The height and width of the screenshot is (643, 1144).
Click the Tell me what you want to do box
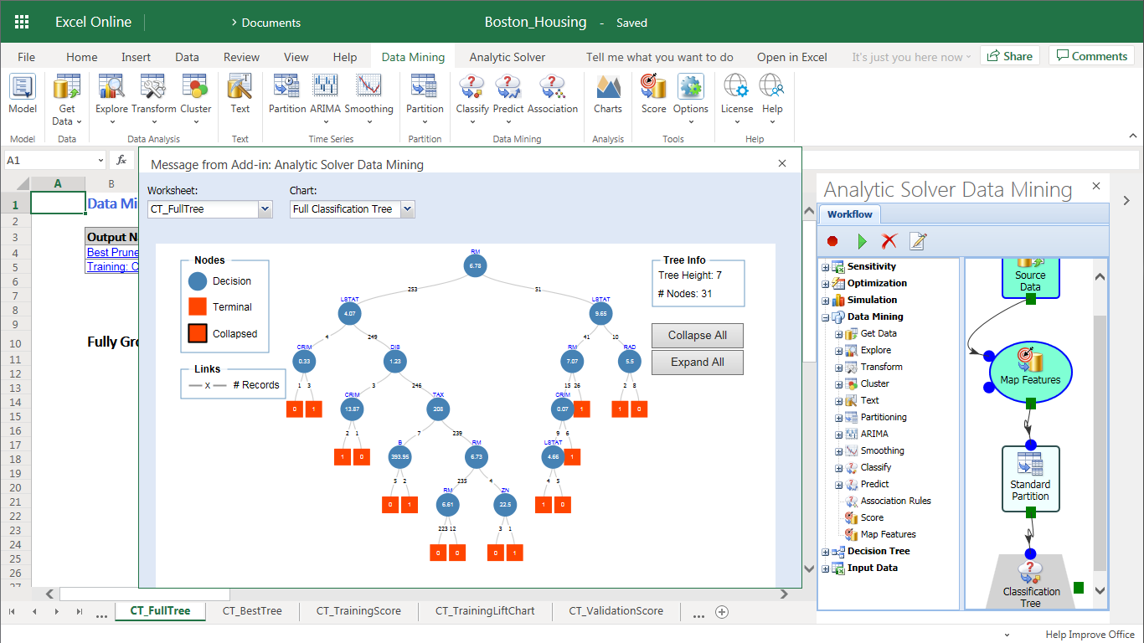(x=659, y=57)
